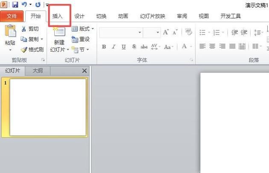Viewport: 269px width, 173px height.
Task: Click the 复制 (Copy) button
Action: 29,39
